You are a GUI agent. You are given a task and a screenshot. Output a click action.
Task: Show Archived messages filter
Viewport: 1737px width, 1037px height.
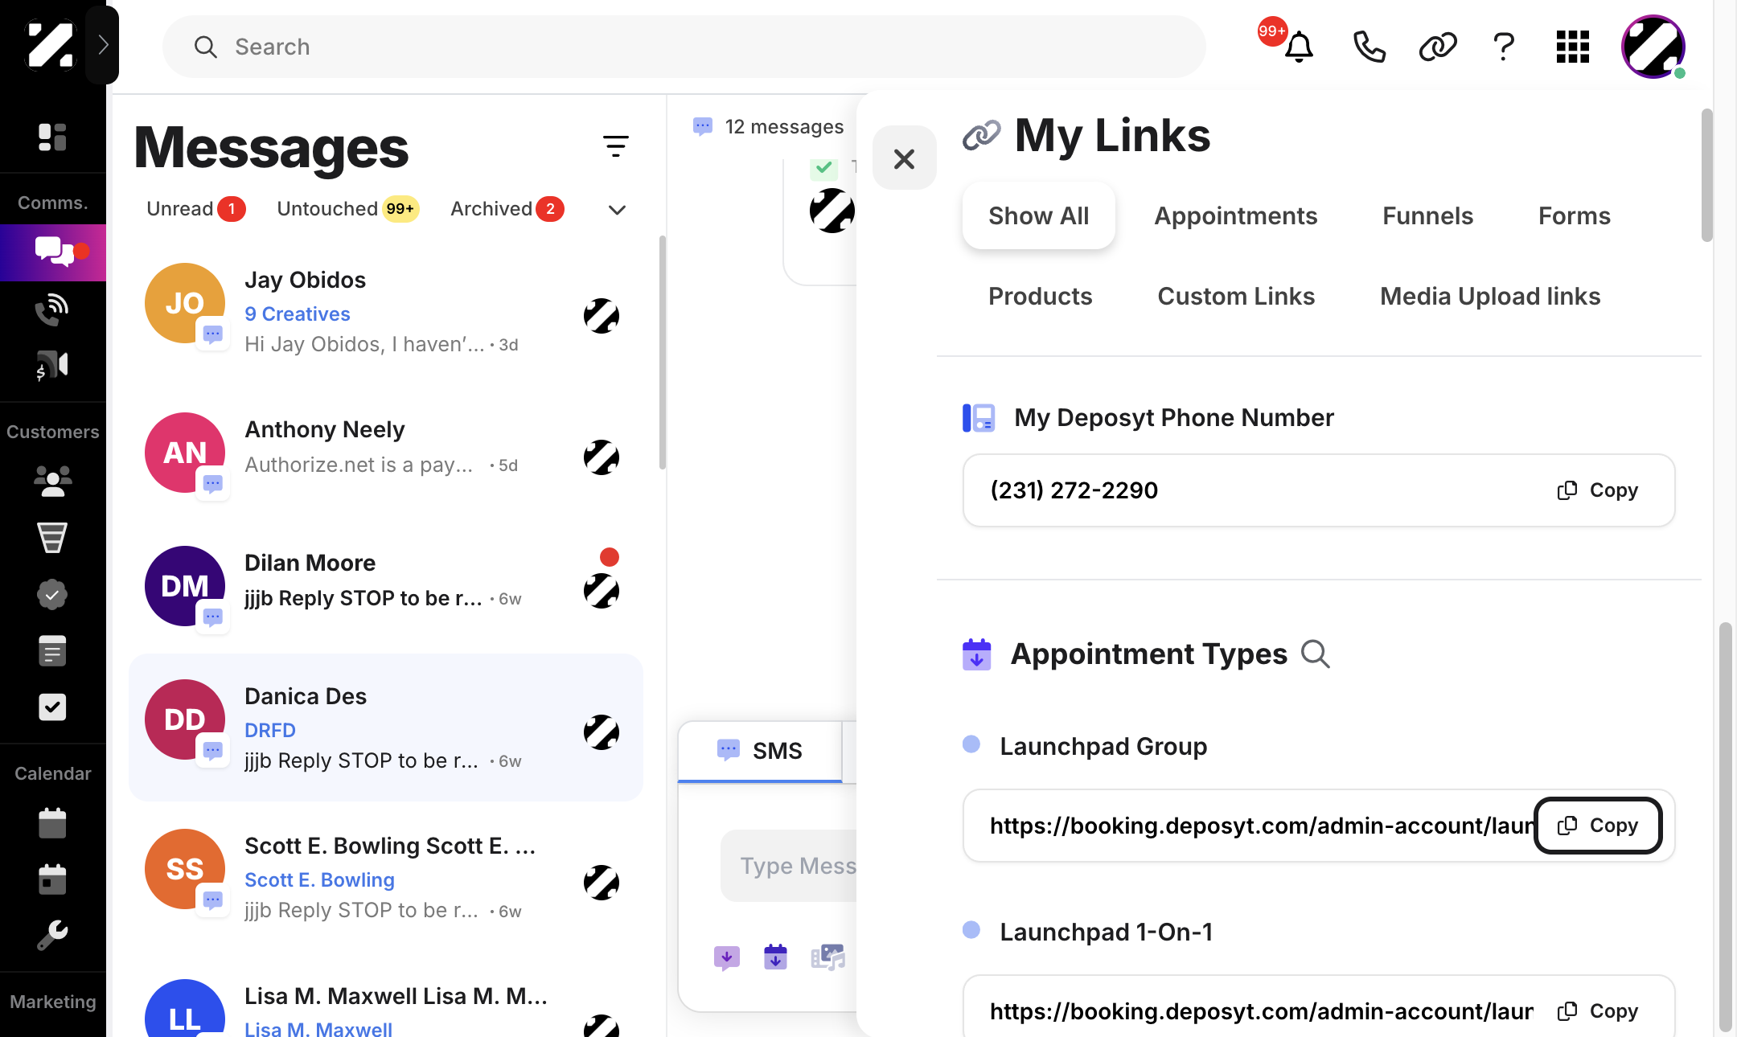507,209
